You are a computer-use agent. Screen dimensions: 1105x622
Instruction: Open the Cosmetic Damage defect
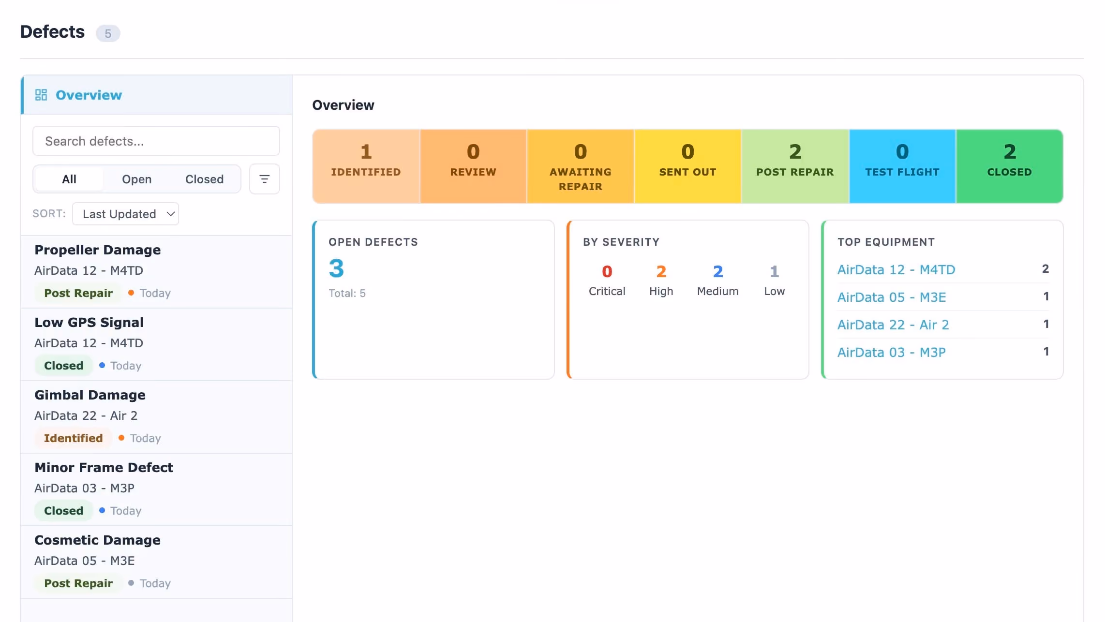pos(156,562)
